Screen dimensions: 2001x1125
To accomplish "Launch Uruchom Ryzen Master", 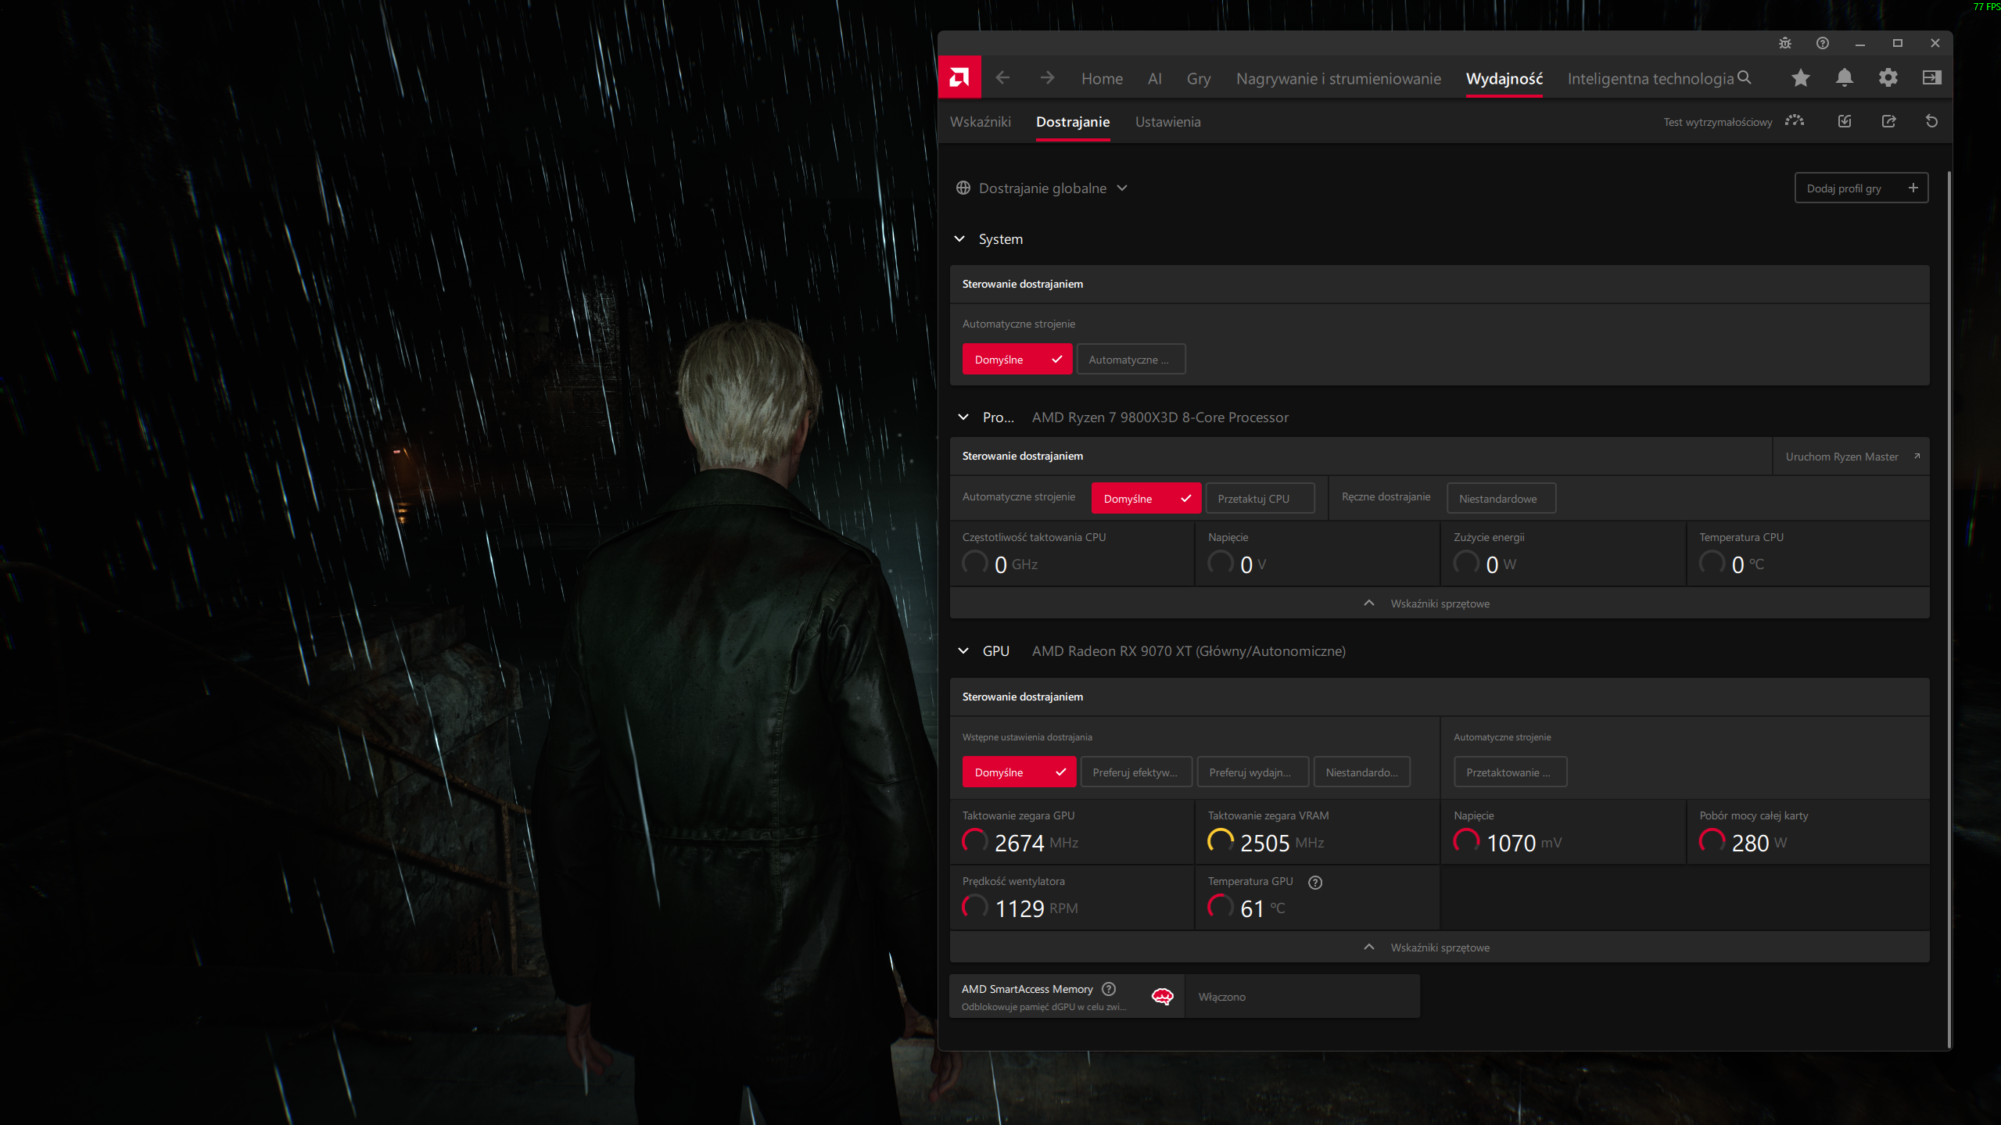I will [x=1851, y=457].
